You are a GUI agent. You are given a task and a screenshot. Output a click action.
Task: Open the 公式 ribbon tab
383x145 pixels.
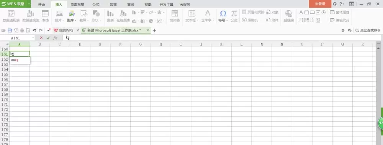tap(96, 5)
